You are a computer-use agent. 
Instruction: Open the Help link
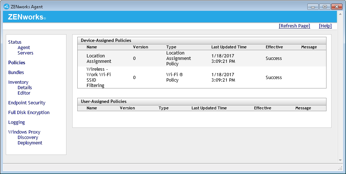click(325, 26)
